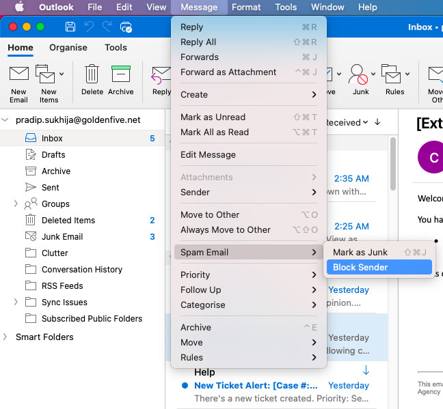The image size is (443, 409).
Task: Expand the Sync Issues folder
Action: (x=16, y=302)
